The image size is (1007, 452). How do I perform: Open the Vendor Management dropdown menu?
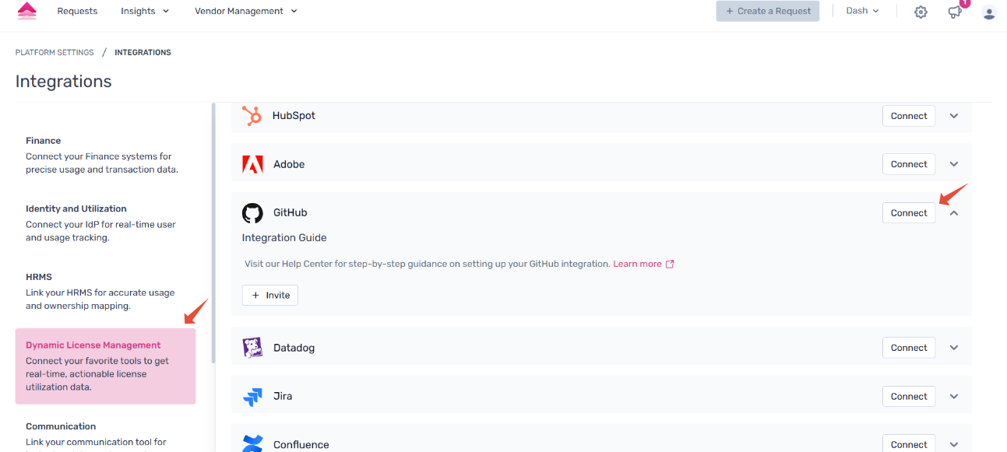pyautogui.click(x=246, y=11)
